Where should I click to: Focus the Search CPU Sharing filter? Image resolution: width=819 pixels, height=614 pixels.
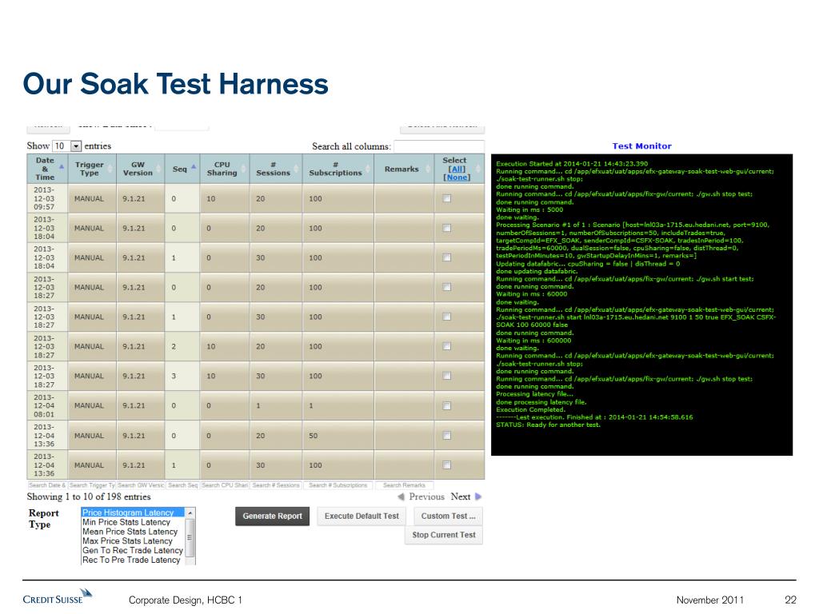coord(225,485)
